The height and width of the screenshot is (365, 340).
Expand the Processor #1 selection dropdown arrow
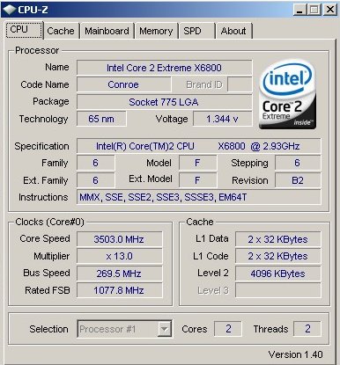tap(165, 329)
